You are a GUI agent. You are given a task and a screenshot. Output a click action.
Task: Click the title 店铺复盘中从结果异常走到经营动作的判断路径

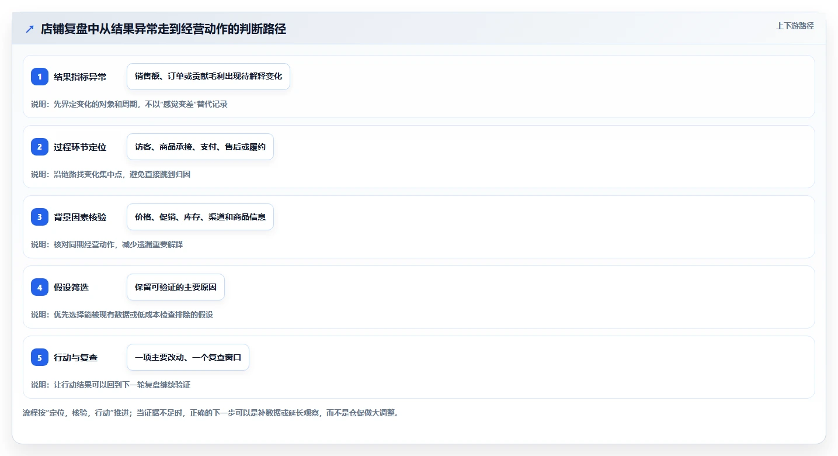(164, 29)
